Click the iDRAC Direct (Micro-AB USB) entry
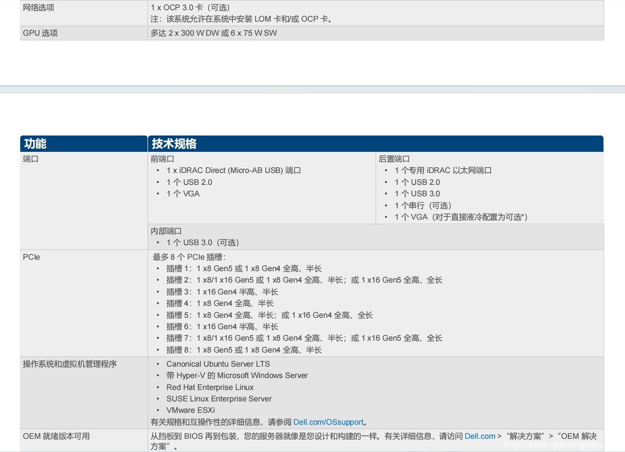 pyautogui.click(x=233, y=170)
